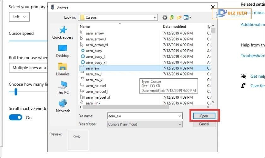Toggle Scroll inactive windows switch
The image size is (265, 158).
(15, 117)
